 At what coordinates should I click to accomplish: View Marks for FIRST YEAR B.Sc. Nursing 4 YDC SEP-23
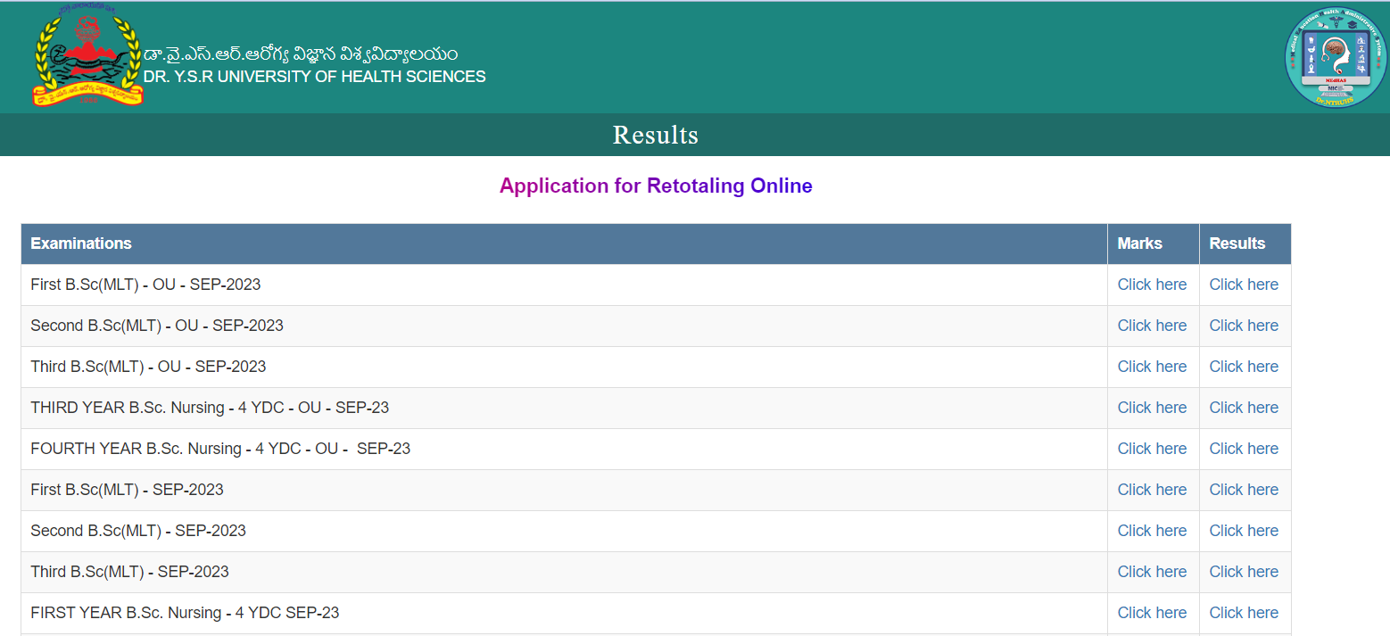[1152, 613]
